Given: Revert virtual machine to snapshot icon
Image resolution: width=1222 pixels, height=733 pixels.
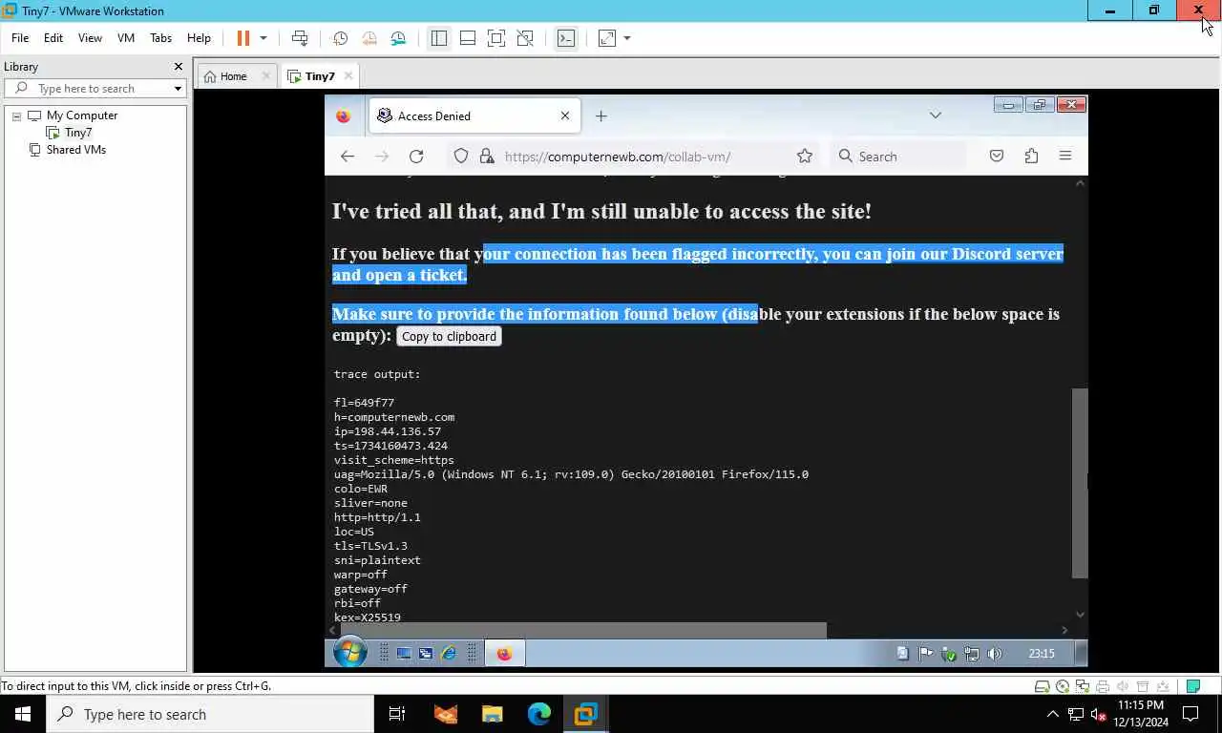Looking at the screenshot, I should pos(369,38).
